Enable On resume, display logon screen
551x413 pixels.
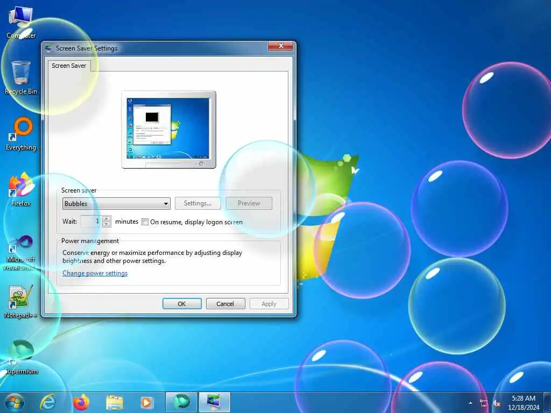point(145,222)
